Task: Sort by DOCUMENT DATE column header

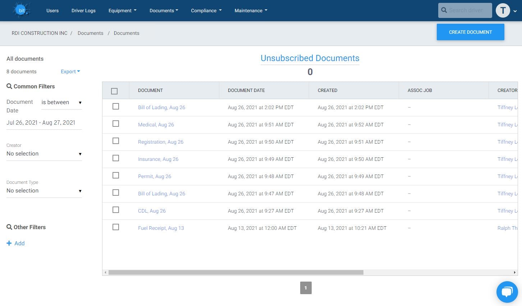Action: 246,91
